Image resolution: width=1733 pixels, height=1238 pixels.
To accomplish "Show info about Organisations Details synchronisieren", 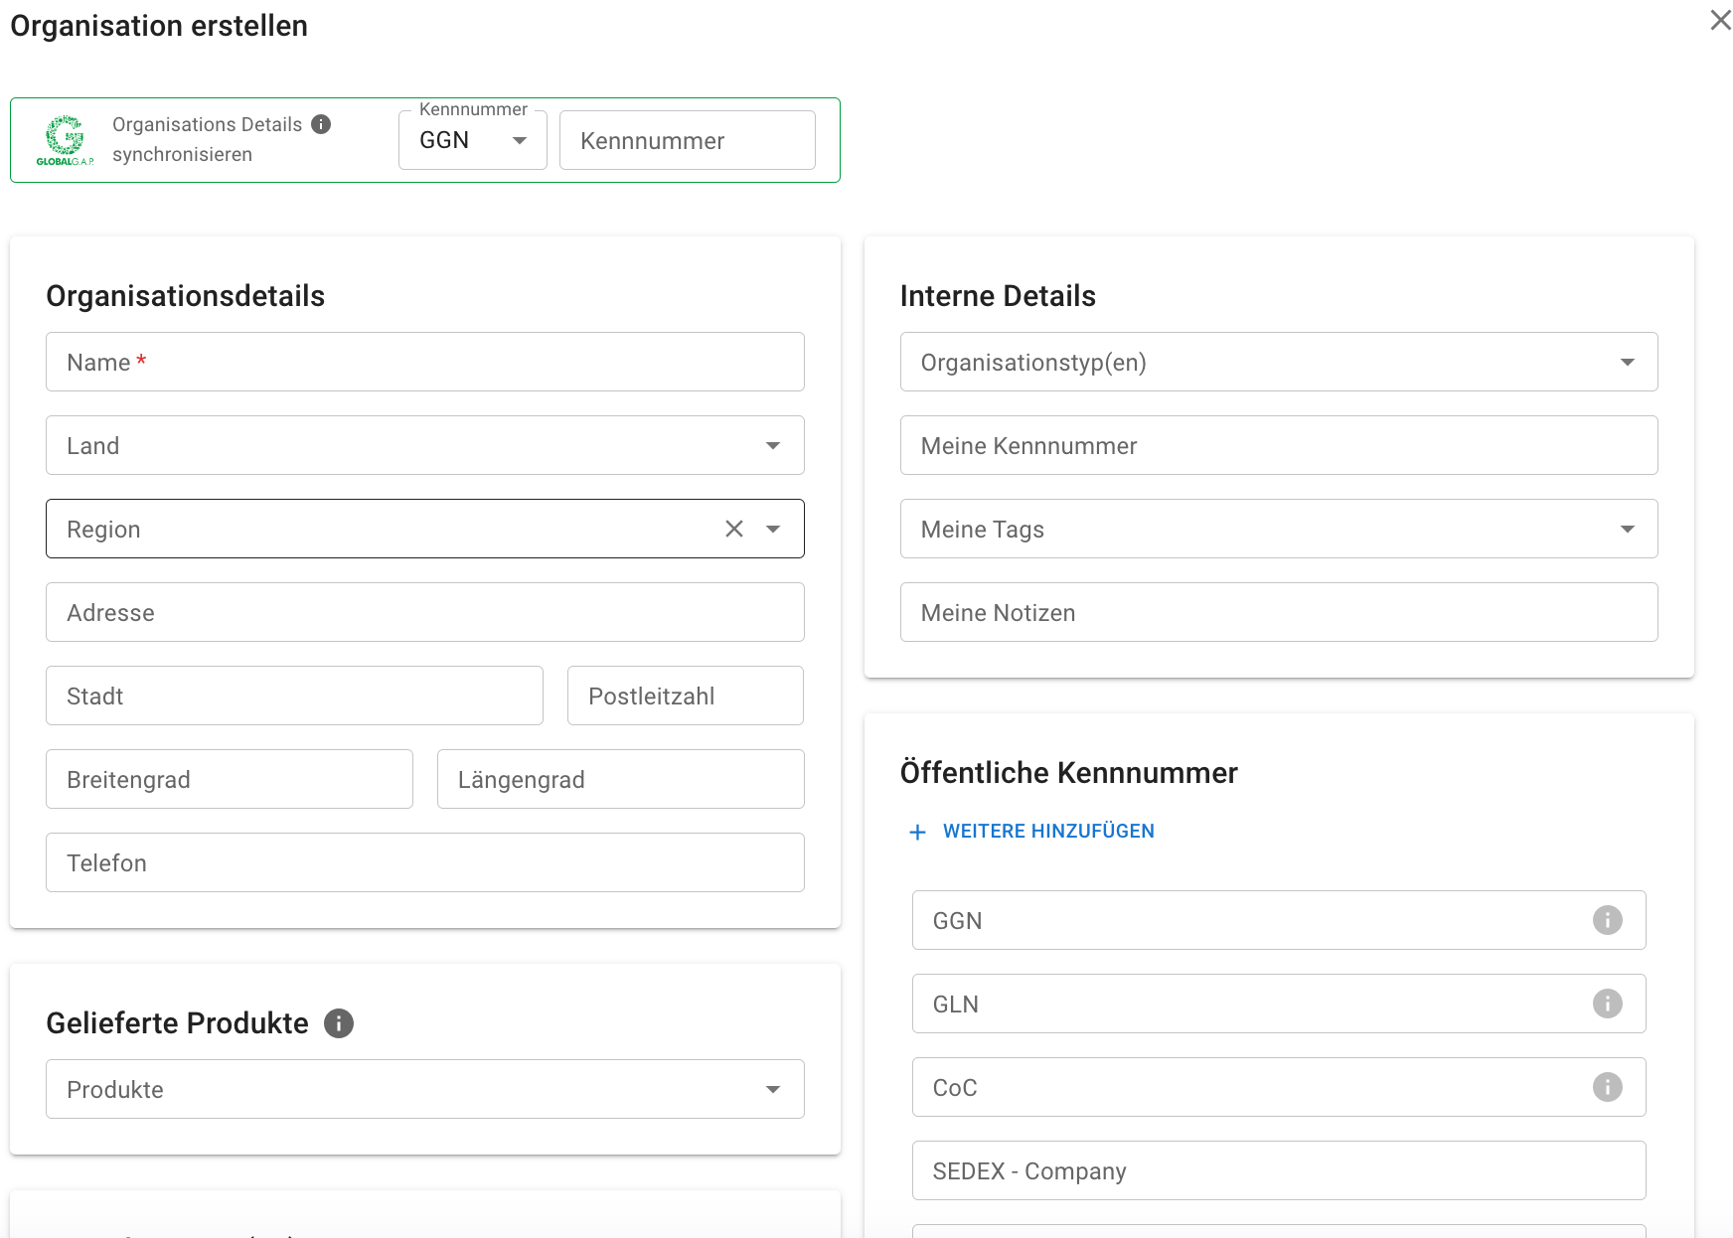I will tap(321, 124).
